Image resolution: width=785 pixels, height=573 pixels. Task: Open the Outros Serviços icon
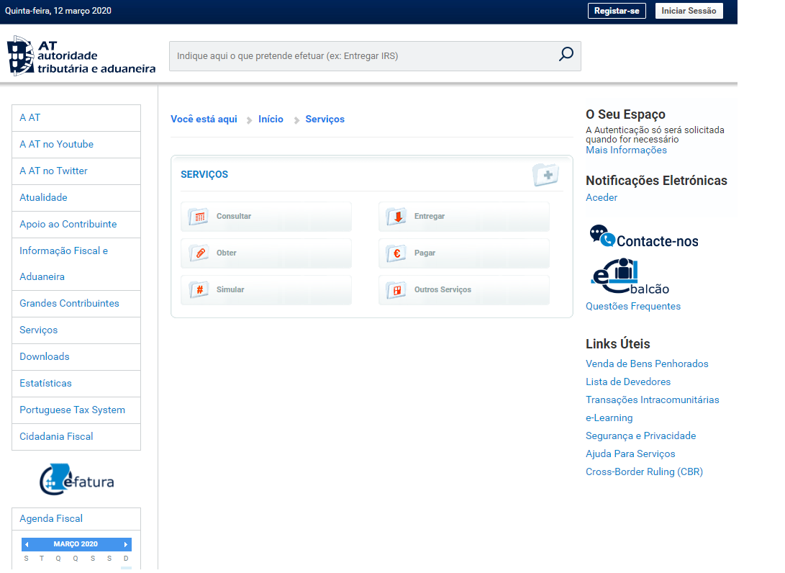(x=396, y=290)
